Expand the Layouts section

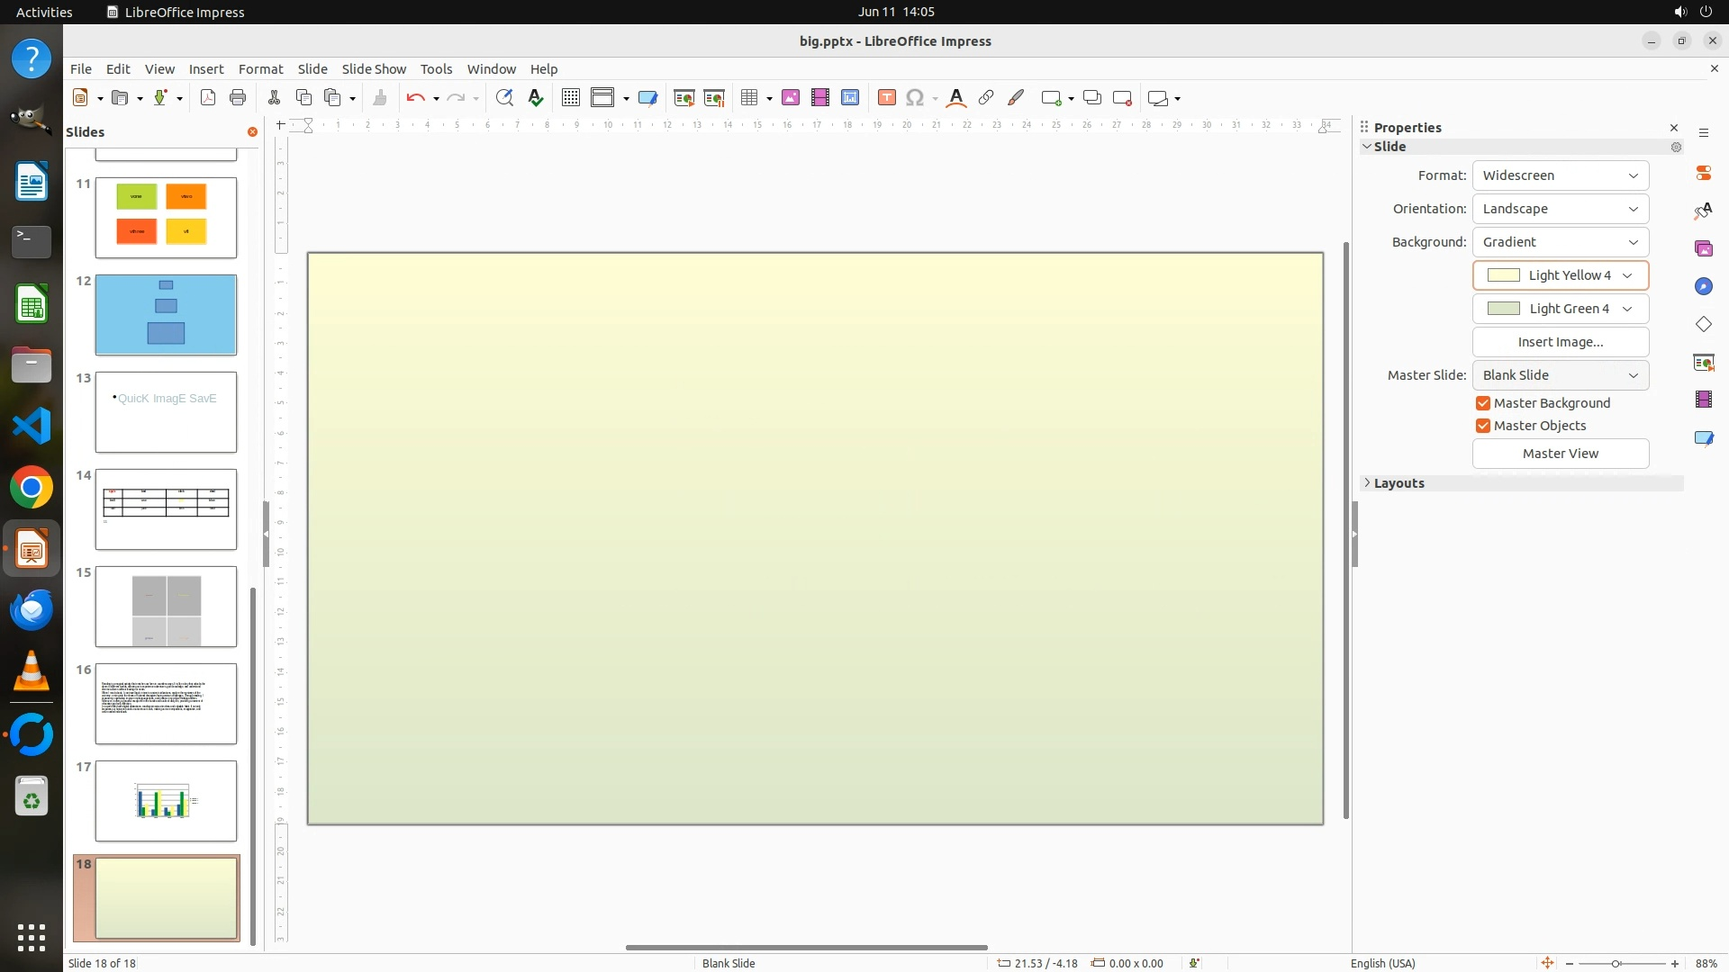(x=1399, y=483)
